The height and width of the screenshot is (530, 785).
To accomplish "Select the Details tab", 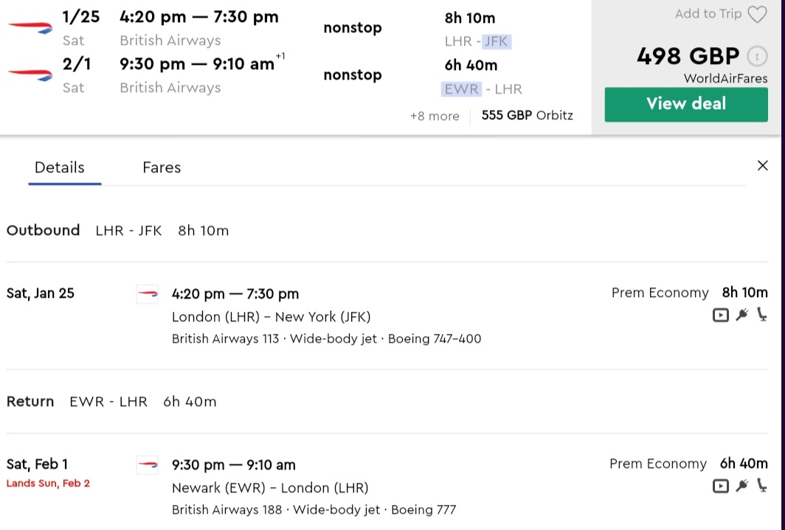I will (59, 167).
